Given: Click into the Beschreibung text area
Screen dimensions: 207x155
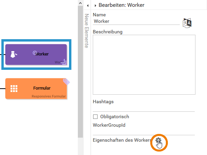Looking at the screenshot, I should 144,65.
